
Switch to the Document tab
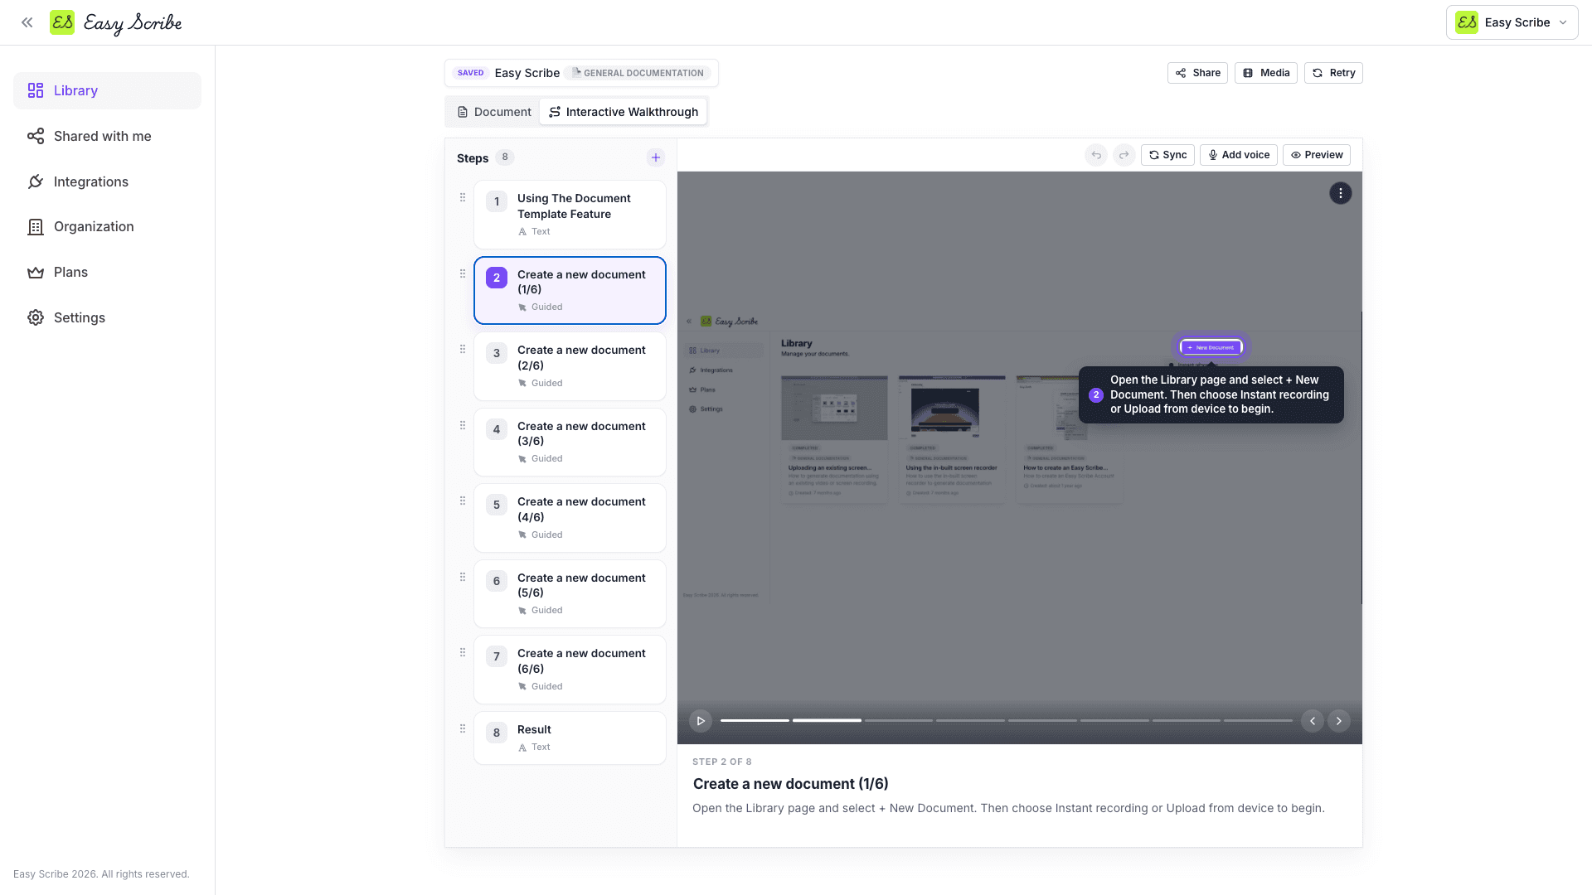pyautogui.click(x=494, y=112)
